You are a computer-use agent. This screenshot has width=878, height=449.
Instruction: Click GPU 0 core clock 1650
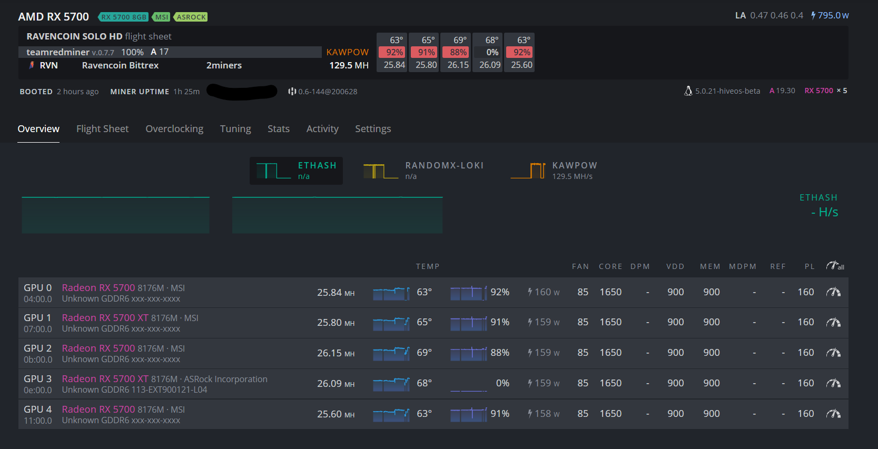[610, 292]
